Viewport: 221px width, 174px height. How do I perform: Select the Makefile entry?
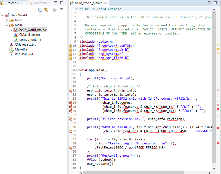click(x=21, y=49)
